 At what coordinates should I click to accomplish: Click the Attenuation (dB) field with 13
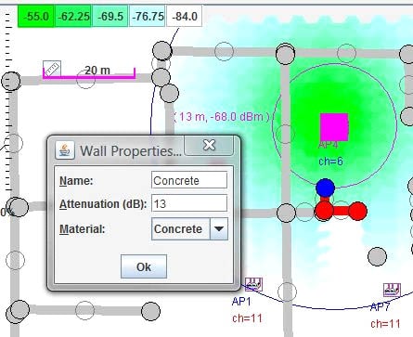[189, 203]
